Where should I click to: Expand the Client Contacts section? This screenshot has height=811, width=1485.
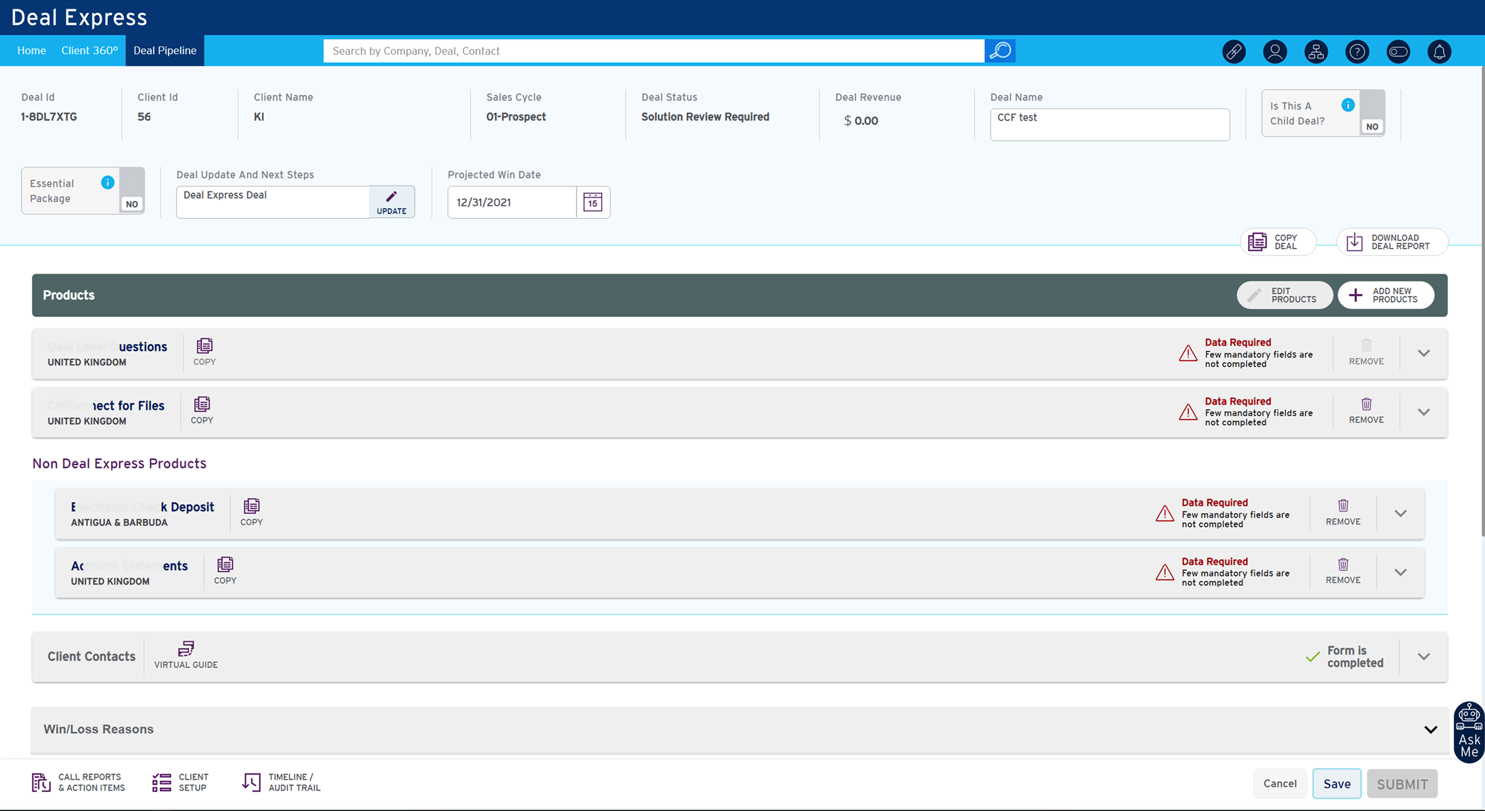point(1423,656)
